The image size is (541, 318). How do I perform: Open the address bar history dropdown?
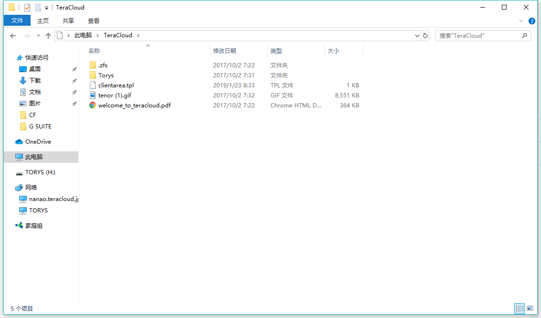[417, 36]
